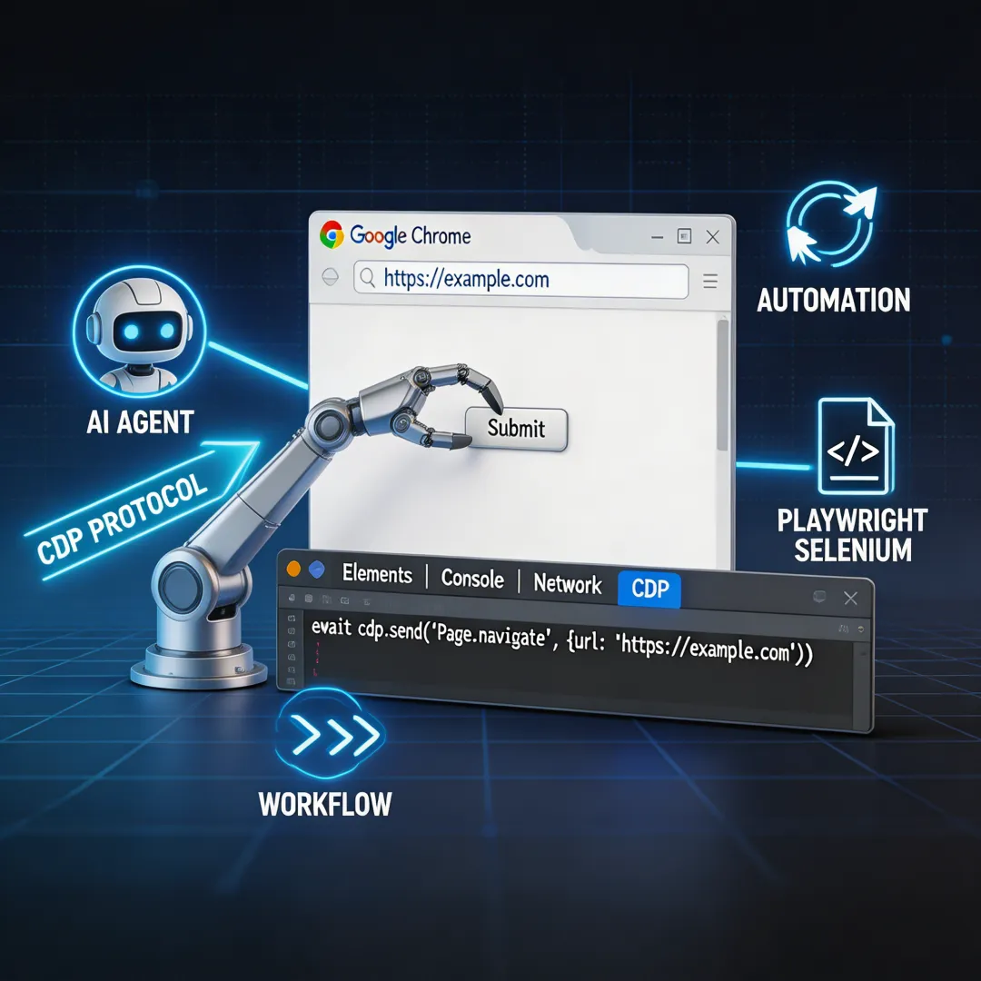
Task: Click the Google Chrome logo icon
Action: (x=332, y=235)
